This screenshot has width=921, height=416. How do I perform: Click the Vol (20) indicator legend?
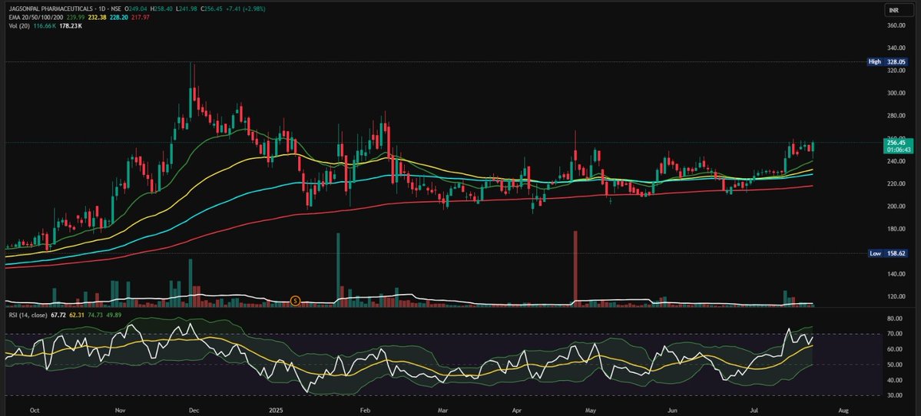19,26
